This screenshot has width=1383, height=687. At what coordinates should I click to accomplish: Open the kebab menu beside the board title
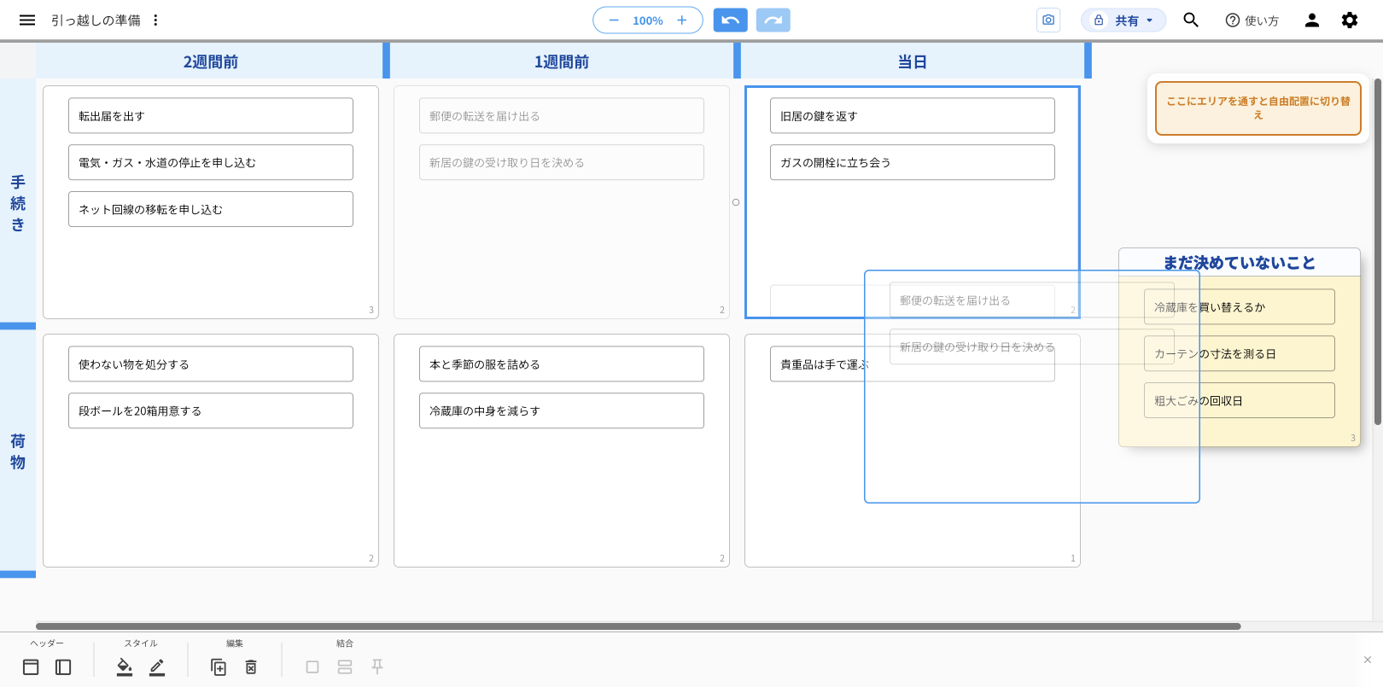pos(155,20)
